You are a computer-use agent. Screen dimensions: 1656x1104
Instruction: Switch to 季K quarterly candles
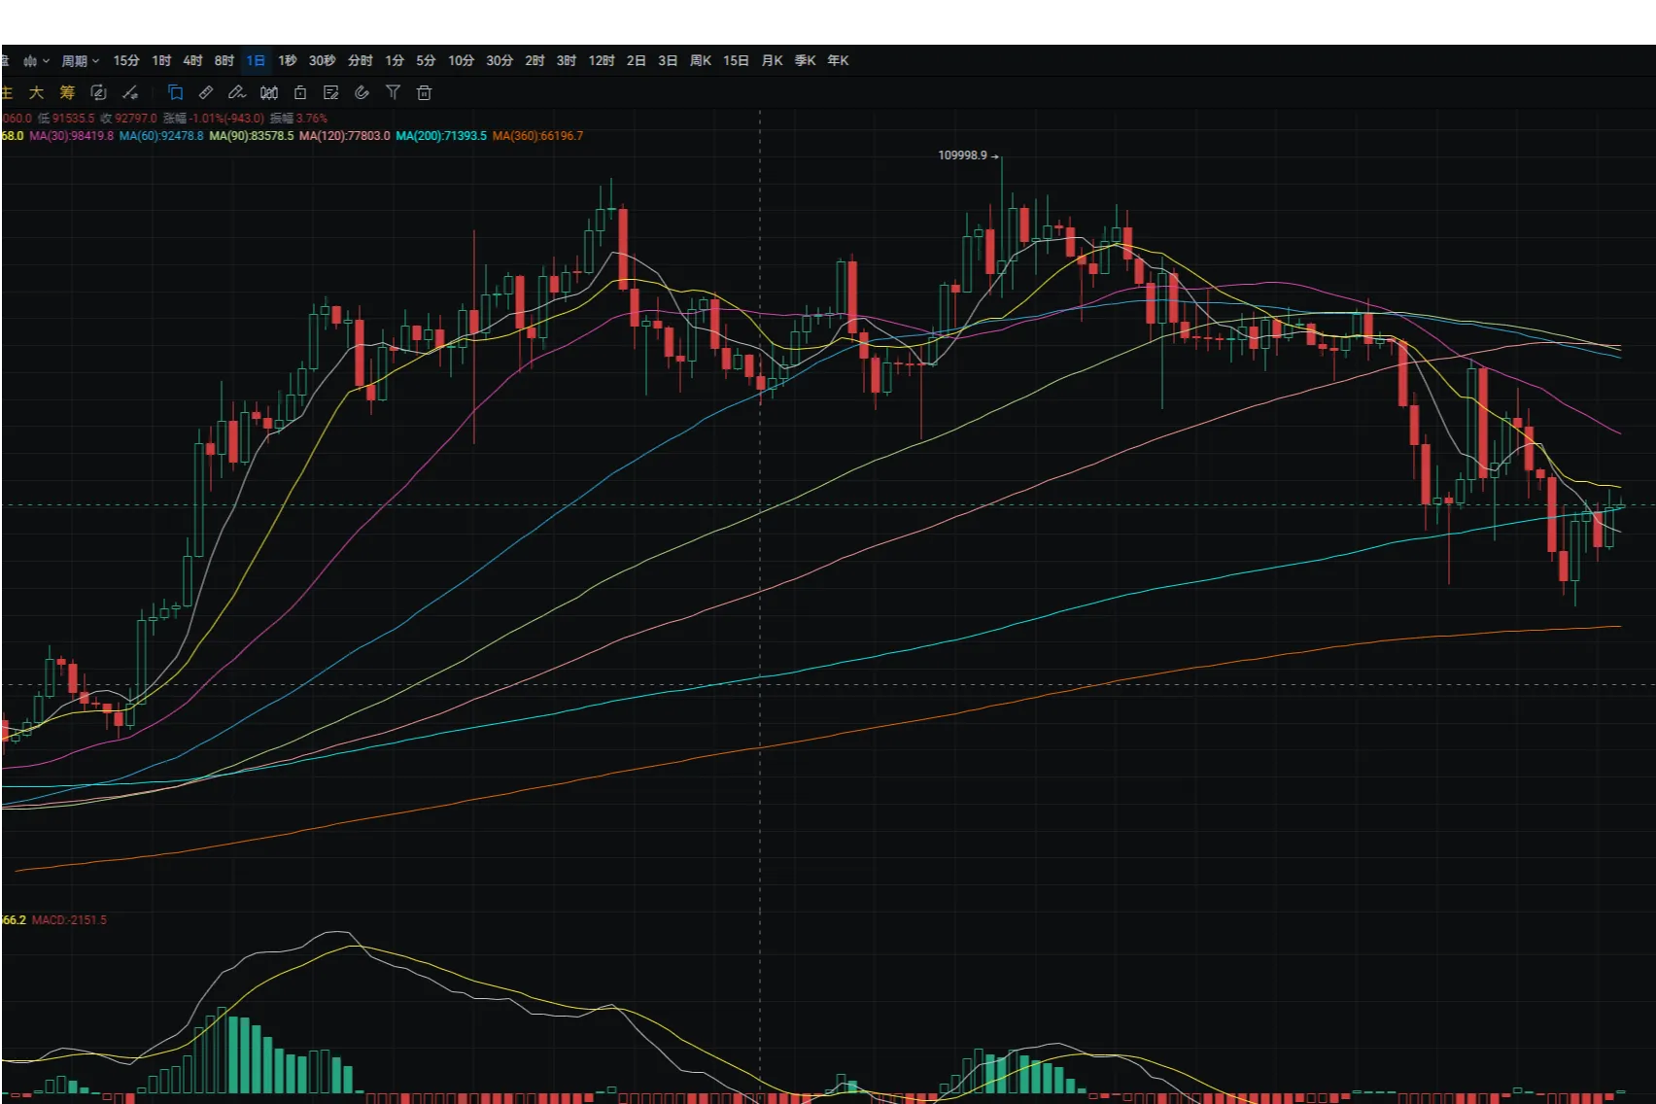click(805, 61)
